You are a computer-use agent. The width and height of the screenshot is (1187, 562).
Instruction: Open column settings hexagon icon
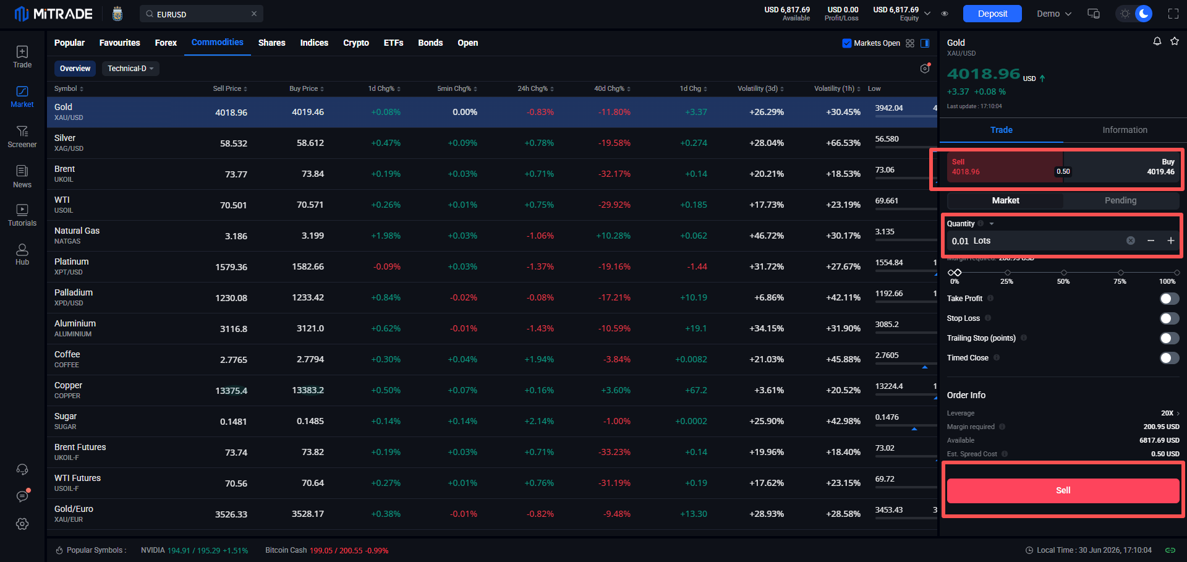(925, 69)
